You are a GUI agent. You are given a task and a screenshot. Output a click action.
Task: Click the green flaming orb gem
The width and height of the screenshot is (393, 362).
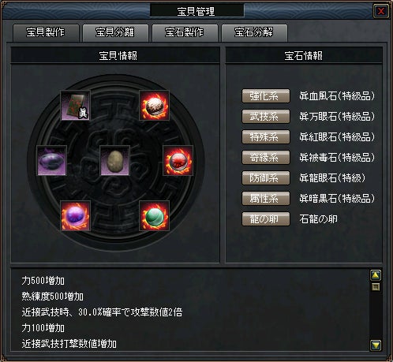coord(154,216)
